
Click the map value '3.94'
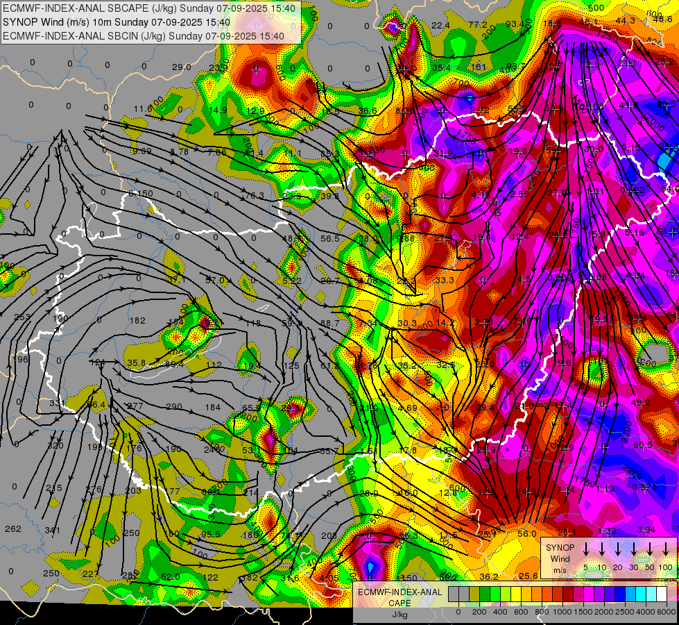click(646, 529)
